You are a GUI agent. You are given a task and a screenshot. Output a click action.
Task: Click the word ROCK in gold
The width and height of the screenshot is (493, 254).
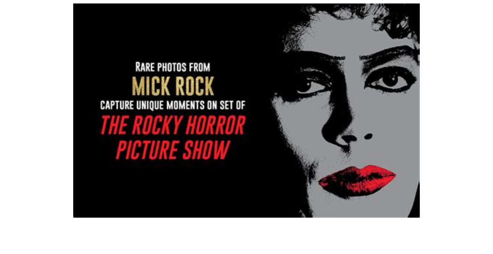tap(195, 86)
